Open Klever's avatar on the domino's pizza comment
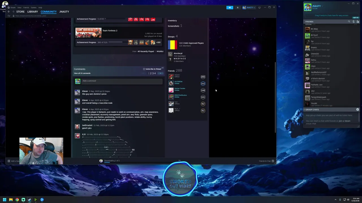Viewport: 362px width, 203px height. tap(77, 92)
